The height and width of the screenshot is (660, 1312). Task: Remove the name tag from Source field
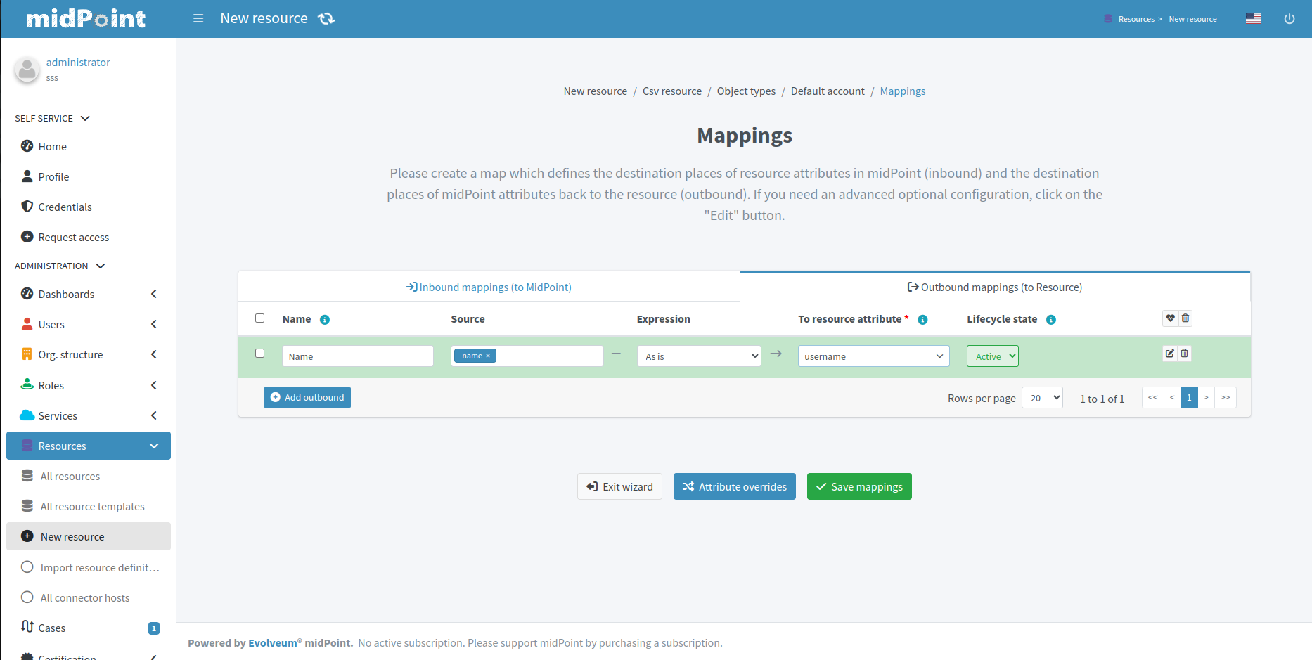488,356
